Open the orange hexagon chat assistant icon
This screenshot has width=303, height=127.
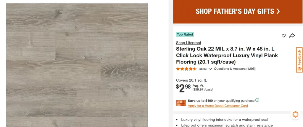coord(295,115)
